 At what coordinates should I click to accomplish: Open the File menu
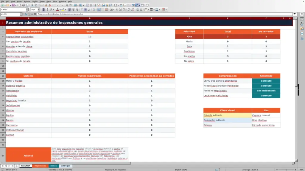[2, 1]
